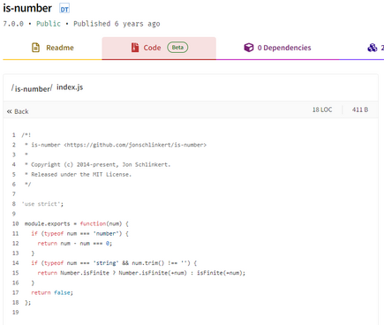Click the Dependents cubes icon at right edge

pos(373,48)
